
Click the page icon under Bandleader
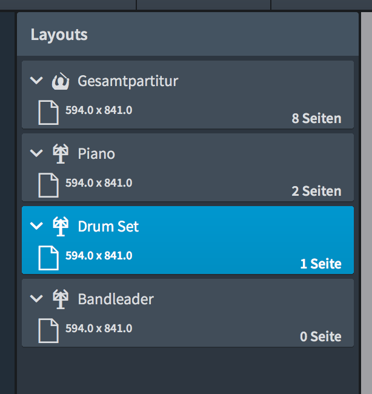pos(48,331)
